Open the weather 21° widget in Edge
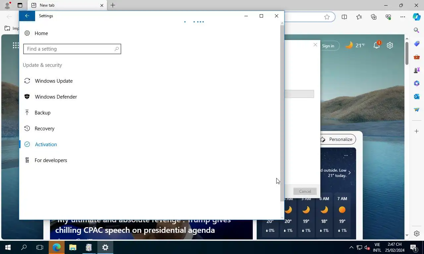The image size is (424, 254). coord(355,45)
